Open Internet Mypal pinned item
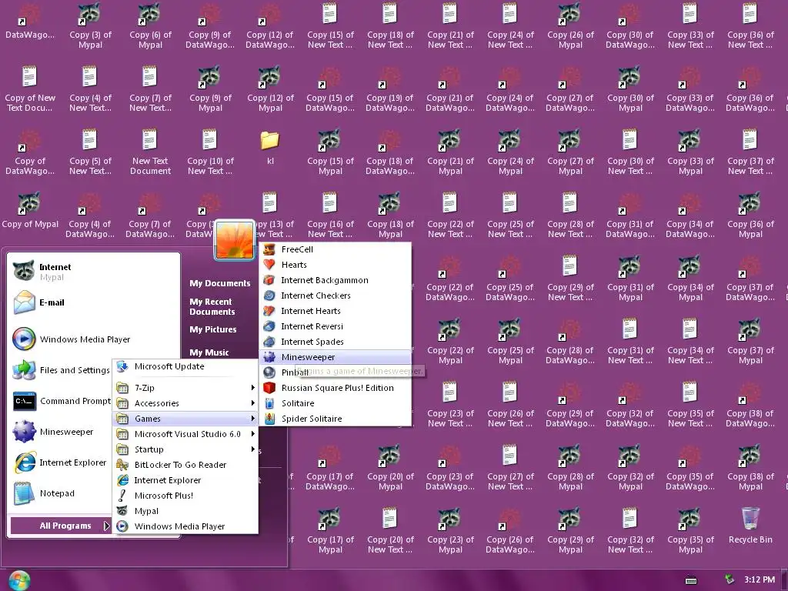The width and height of the screenshot is (788, 591). (x=93, y=272)
